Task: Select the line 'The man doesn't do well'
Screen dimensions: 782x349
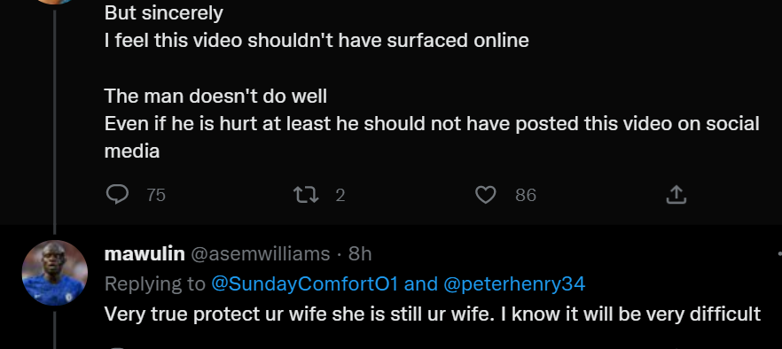Action: click(x=215, y=96)
